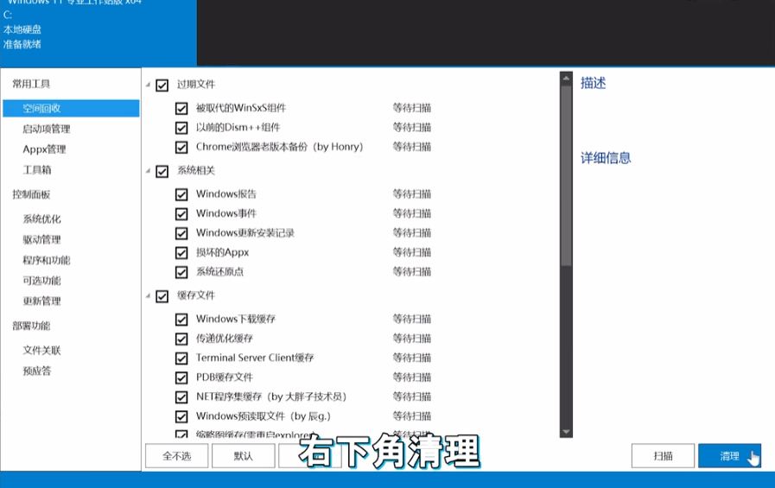Viewport: 775px width, 488px height.
Task: Open 启动项管理 in the sidebar
Action: (47, 129)
